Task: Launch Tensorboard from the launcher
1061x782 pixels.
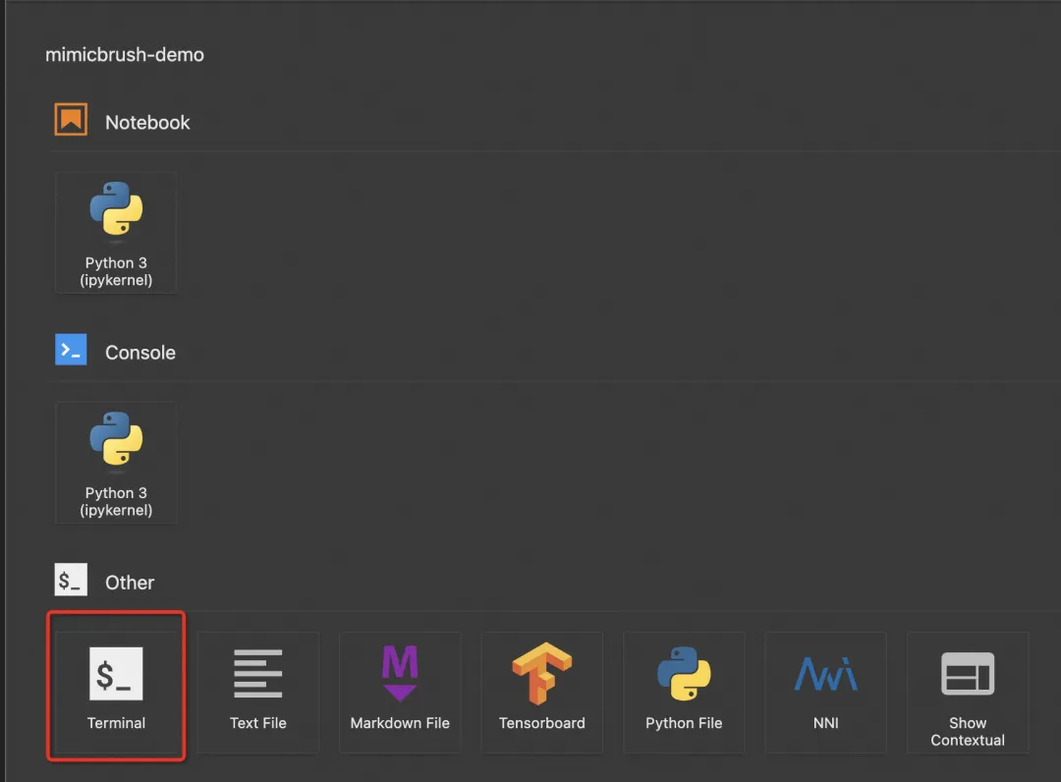Action: 542,692
